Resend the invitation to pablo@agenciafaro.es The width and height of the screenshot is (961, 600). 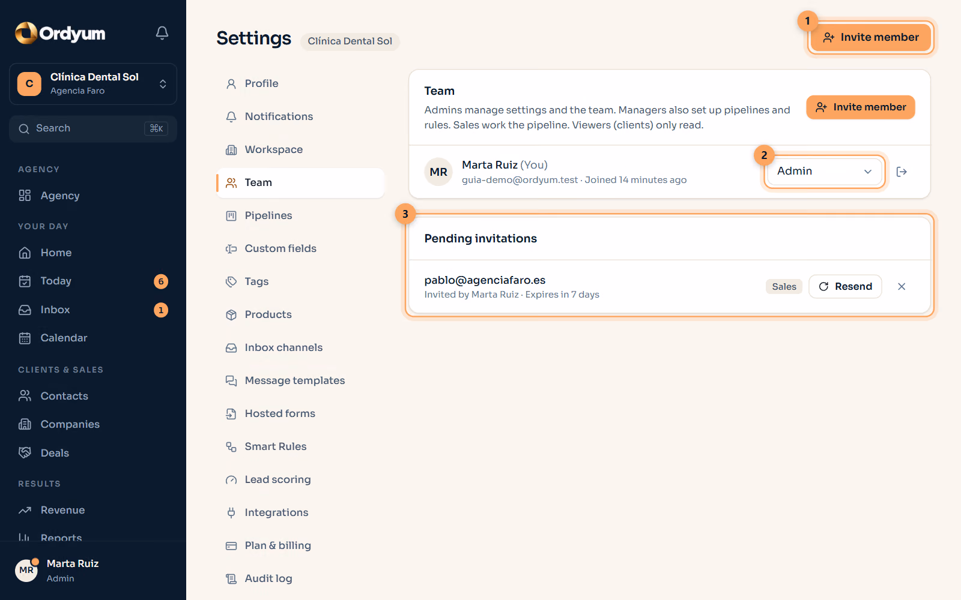(x=845, y=287)
